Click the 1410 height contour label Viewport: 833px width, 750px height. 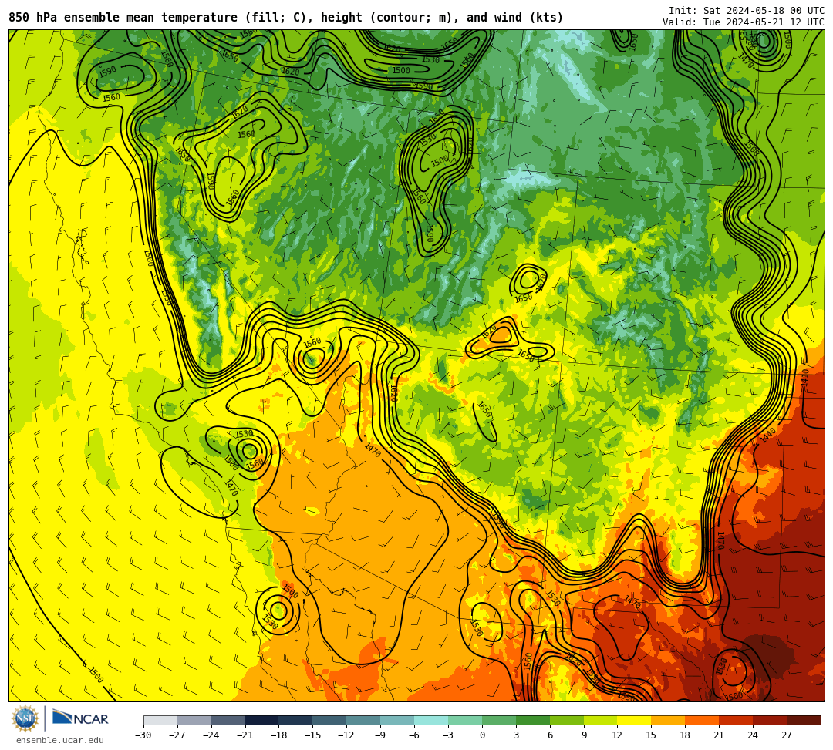tap(804, 377)
